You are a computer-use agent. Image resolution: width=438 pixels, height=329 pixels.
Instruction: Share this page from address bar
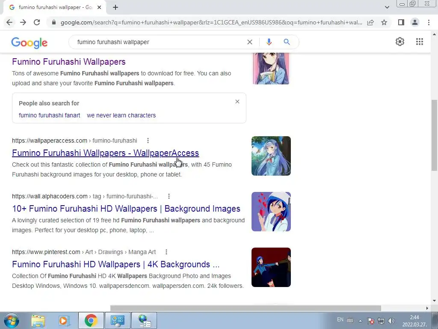[370, 22]
